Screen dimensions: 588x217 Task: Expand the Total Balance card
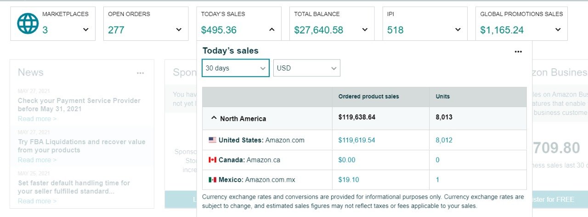[365, 30]
